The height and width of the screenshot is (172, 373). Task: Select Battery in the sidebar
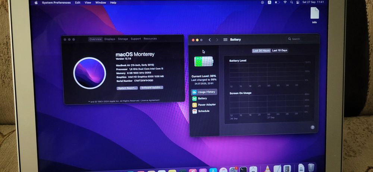pyautogui.click(x=200, y=98)
